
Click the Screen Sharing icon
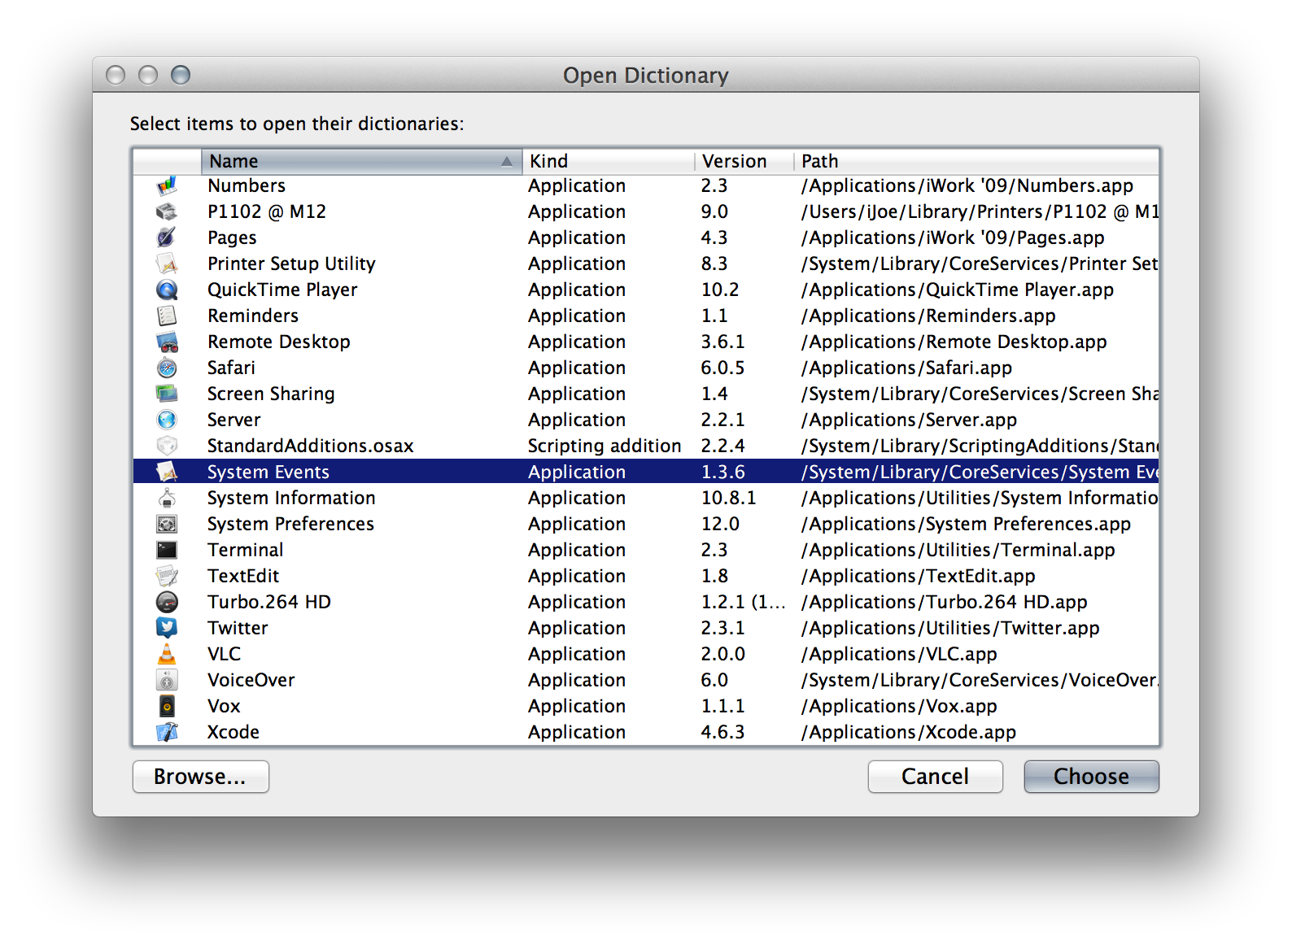click(167, 394)
